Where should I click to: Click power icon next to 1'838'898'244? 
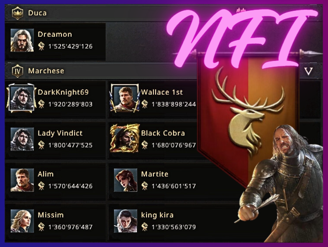[145, 104]
